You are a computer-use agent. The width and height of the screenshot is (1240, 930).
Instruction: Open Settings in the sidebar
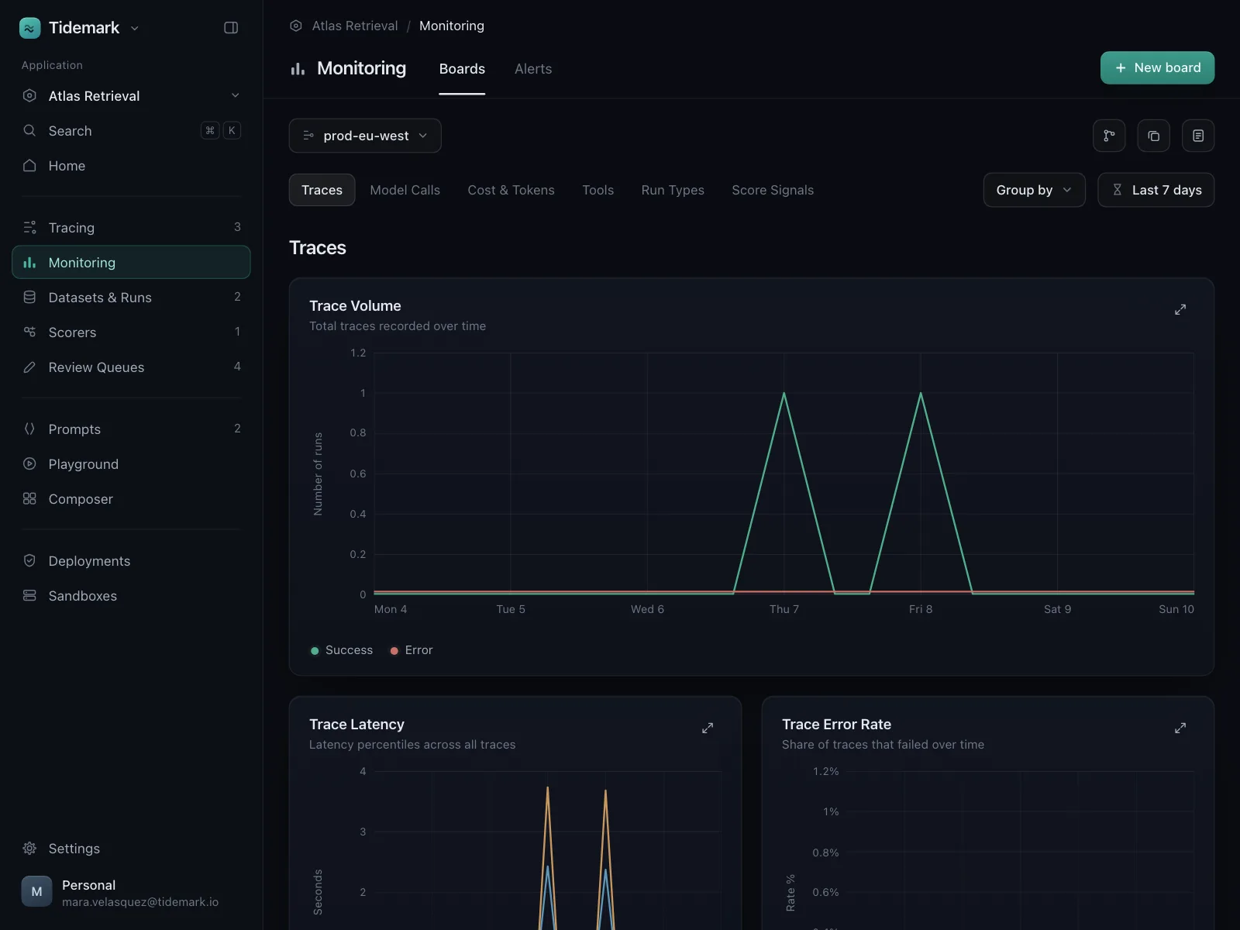click(131, 849)
